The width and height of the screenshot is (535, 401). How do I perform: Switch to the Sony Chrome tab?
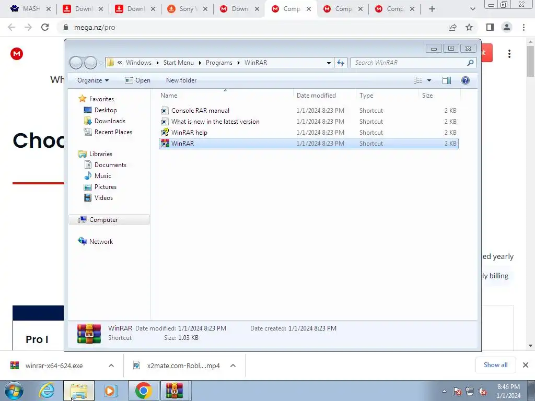tap(188, 9)
